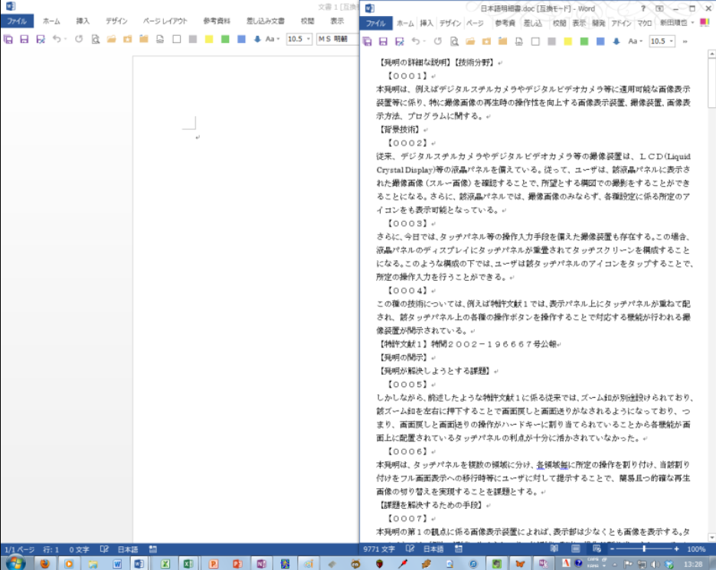Click the zoom slider in the right status bar

(x=643, y=549)
